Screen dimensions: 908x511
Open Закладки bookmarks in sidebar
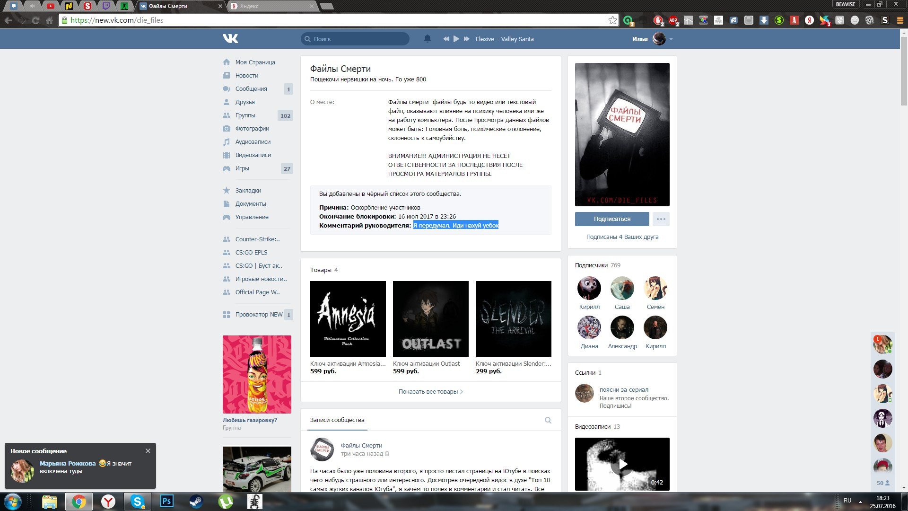(x=248, y=190)
